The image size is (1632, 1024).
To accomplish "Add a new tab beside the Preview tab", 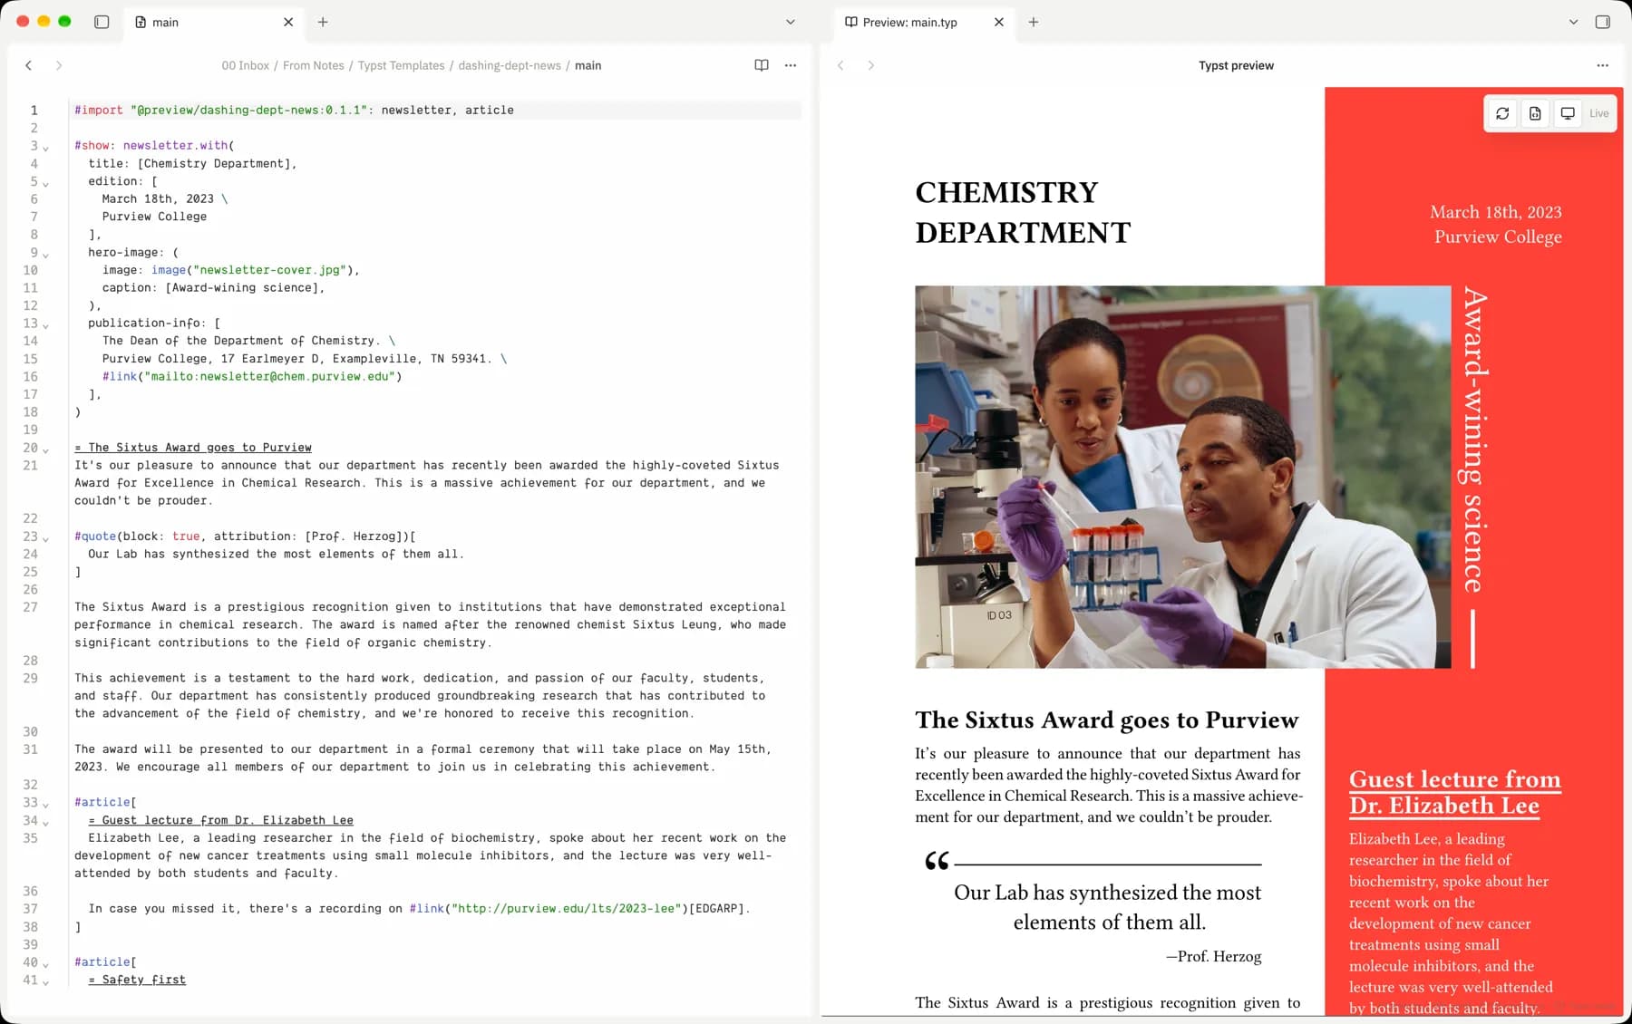I will click(x=1034, y=22).
